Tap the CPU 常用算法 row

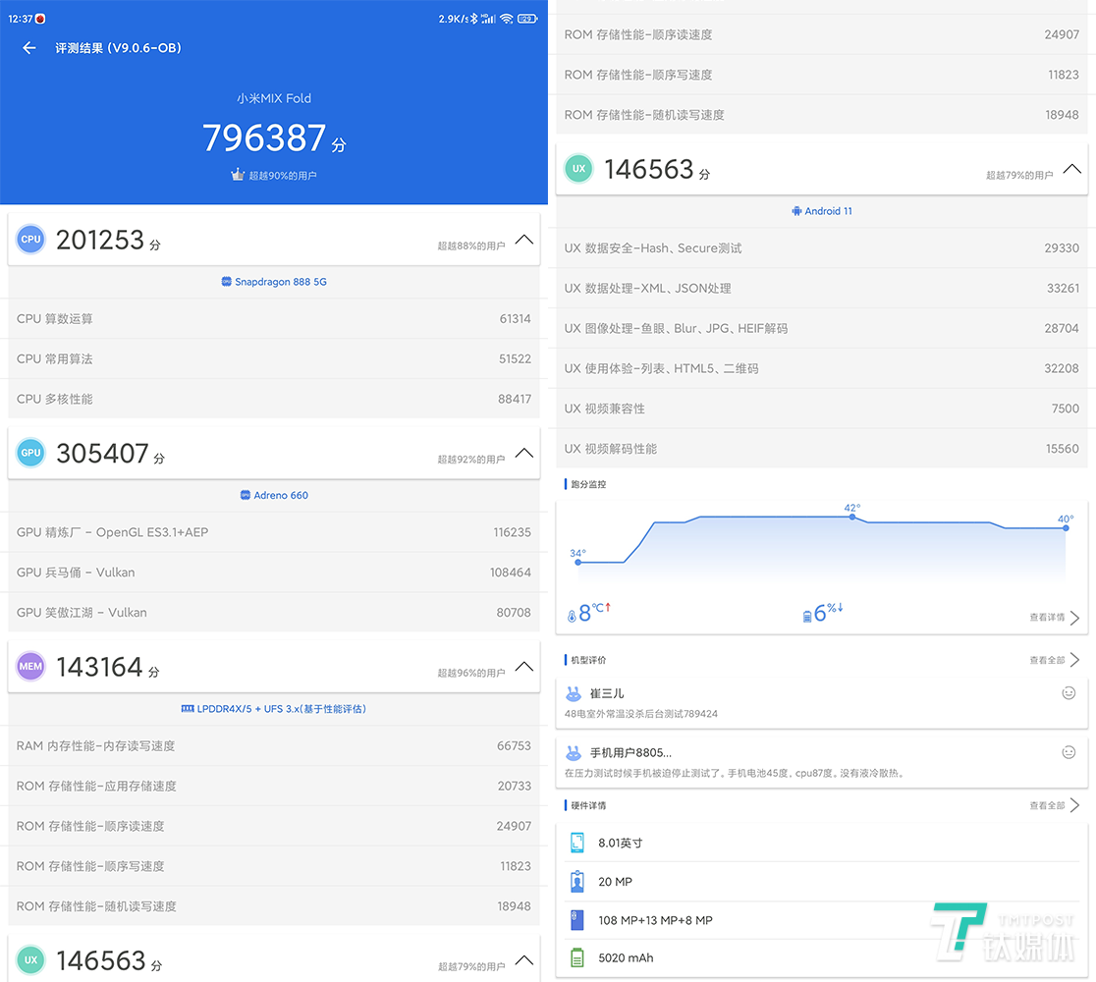coord(274,358)
